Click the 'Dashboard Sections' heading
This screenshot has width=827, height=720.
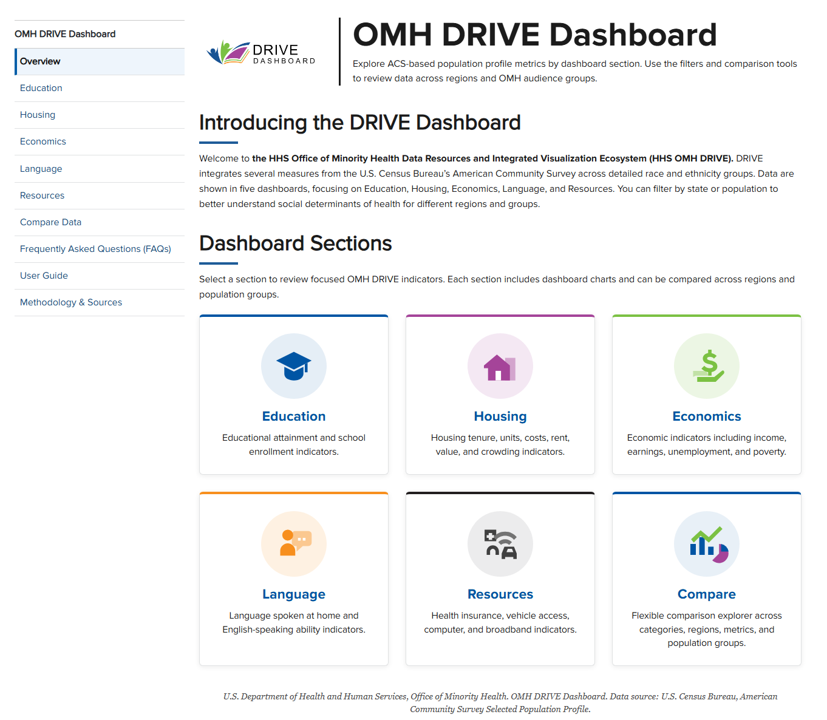tap(296, 243)
